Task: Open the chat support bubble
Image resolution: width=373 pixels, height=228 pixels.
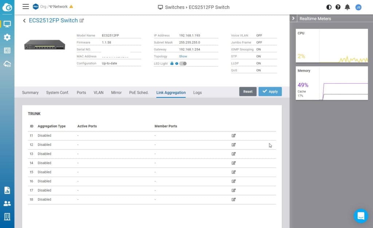Action: pos(361,216)
